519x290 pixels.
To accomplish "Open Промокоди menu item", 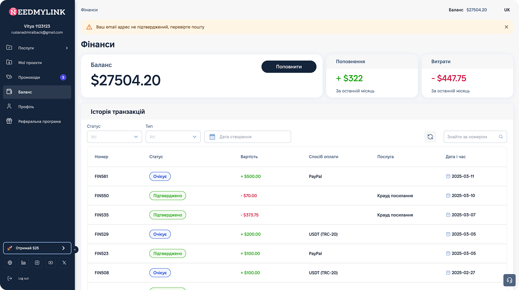I will point(29,77).
